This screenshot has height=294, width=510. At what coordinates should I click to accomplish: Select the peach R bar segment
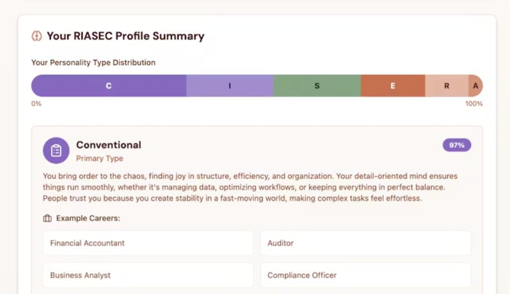point(446,86)
